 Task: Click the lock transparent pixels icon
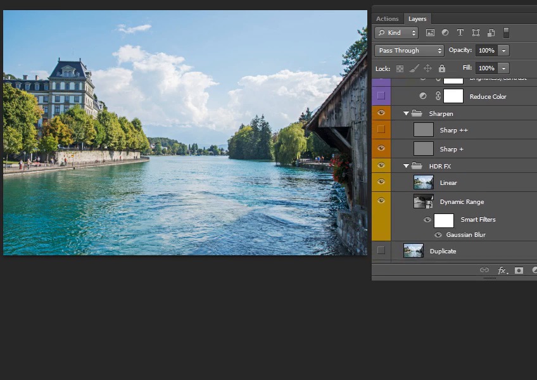pyautogui.click(x=400, y=68)
